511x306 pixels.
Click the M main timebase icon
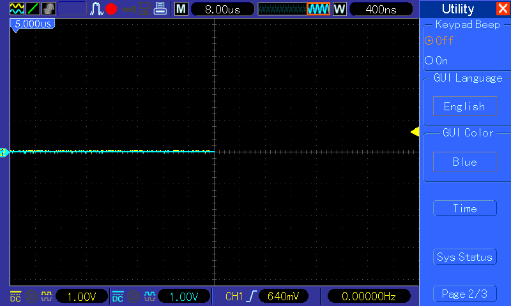coord(181,9)
